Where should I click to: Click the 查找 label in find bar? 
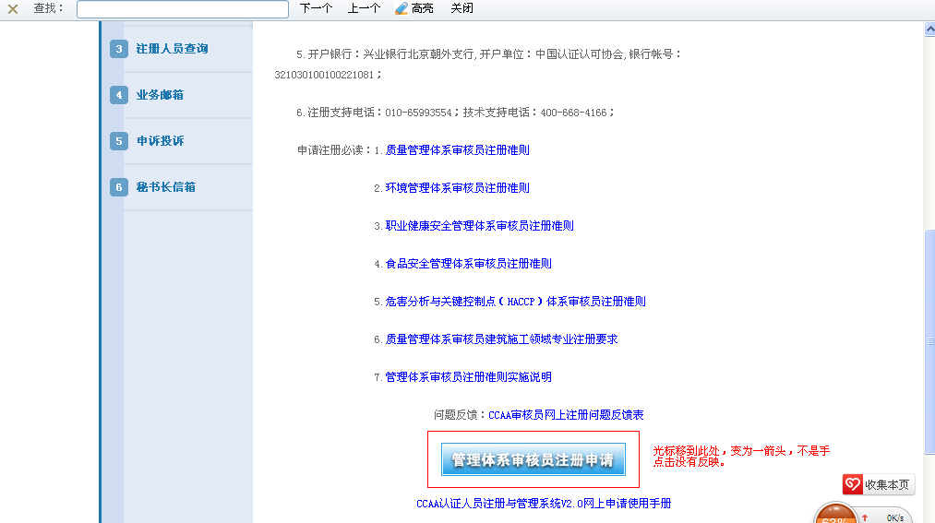pyautogui.click(x=44, y=8)
